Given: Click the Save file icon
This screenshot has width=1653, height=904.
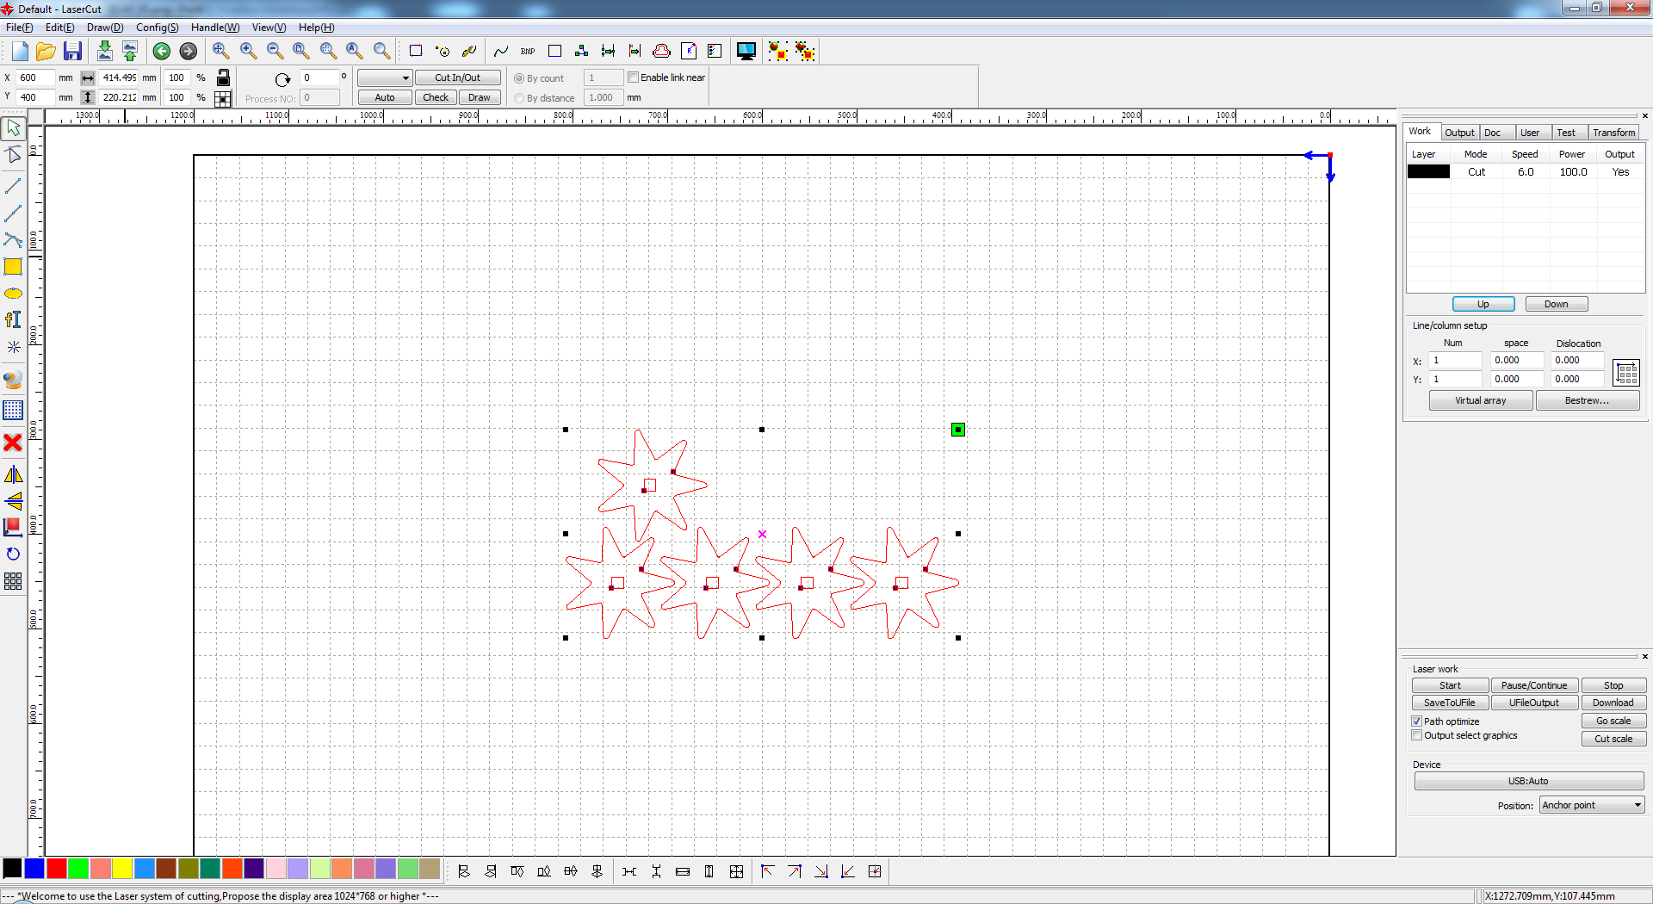Looking at the screenshot, I should click(72, 52).
